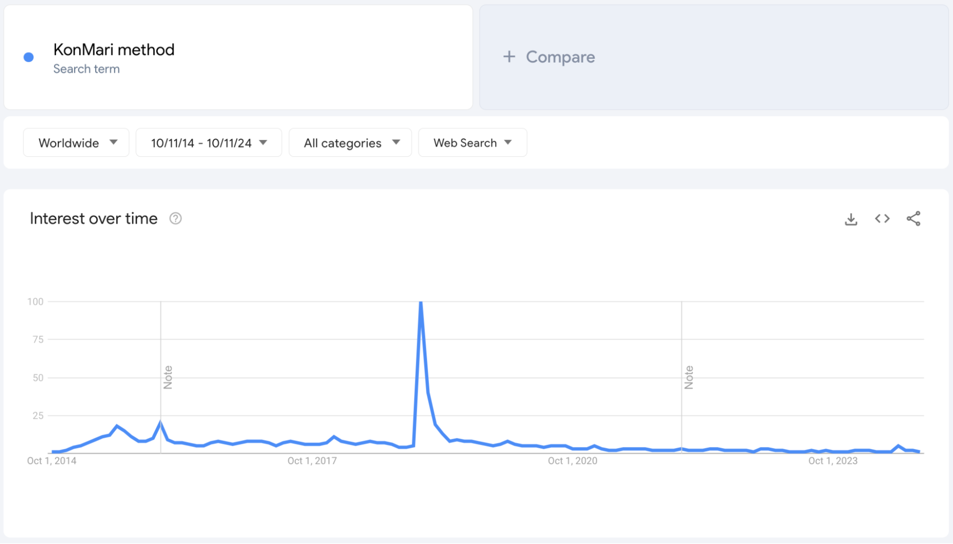Click the Search term label

click(x=87, y=69)
